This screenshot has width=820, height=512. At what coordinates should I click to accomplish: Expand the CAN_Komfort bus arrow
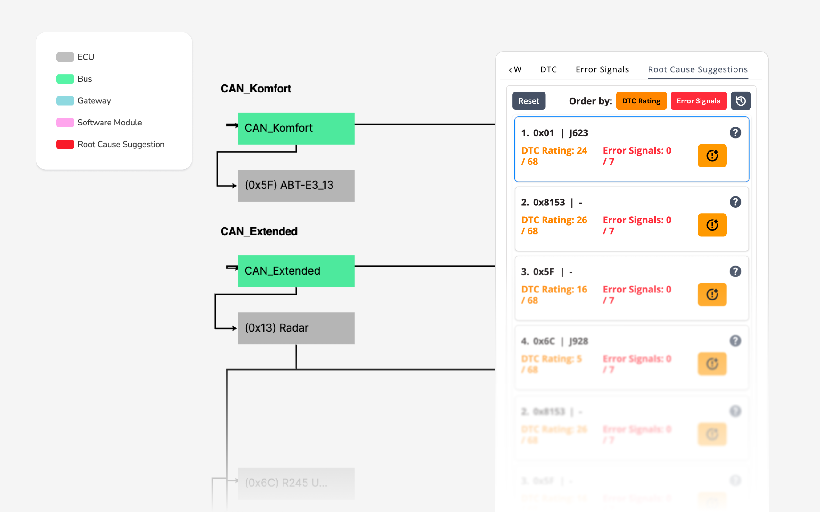click(x=232, y=126)
